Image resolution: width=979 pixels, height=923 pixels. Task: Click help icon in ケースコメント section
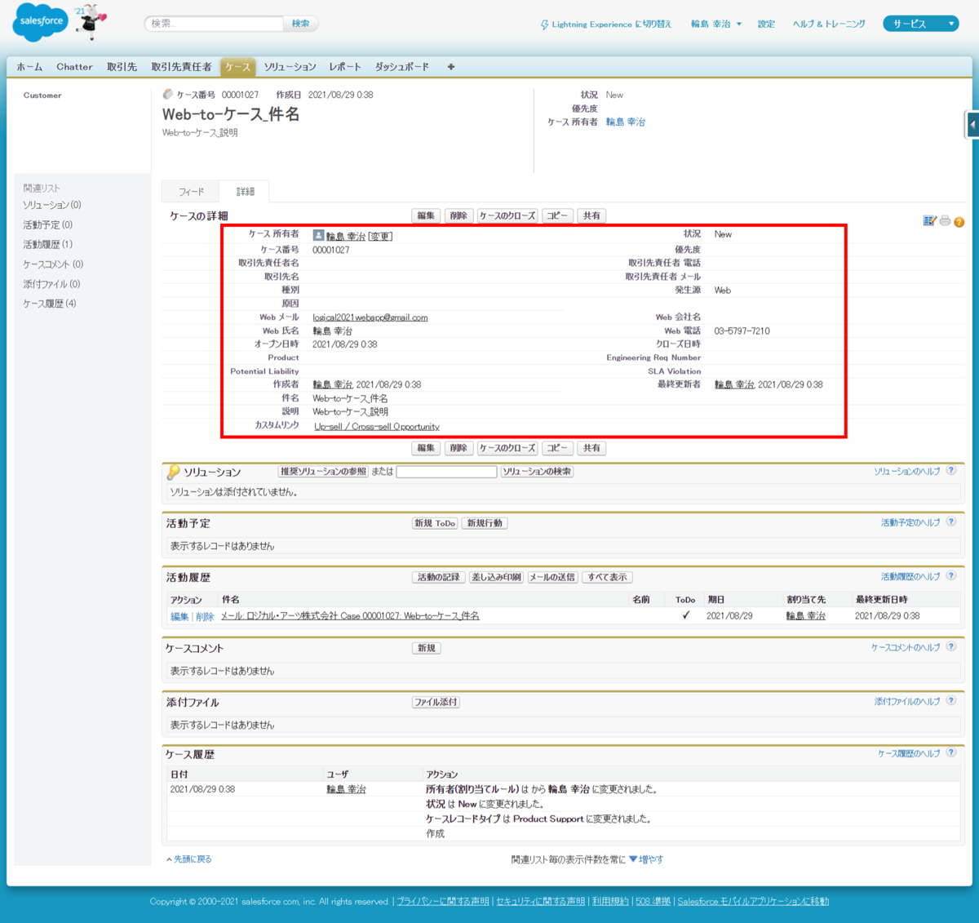(951, 647)
